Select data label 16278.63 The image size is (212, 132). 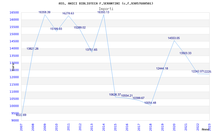pos(68,13)
